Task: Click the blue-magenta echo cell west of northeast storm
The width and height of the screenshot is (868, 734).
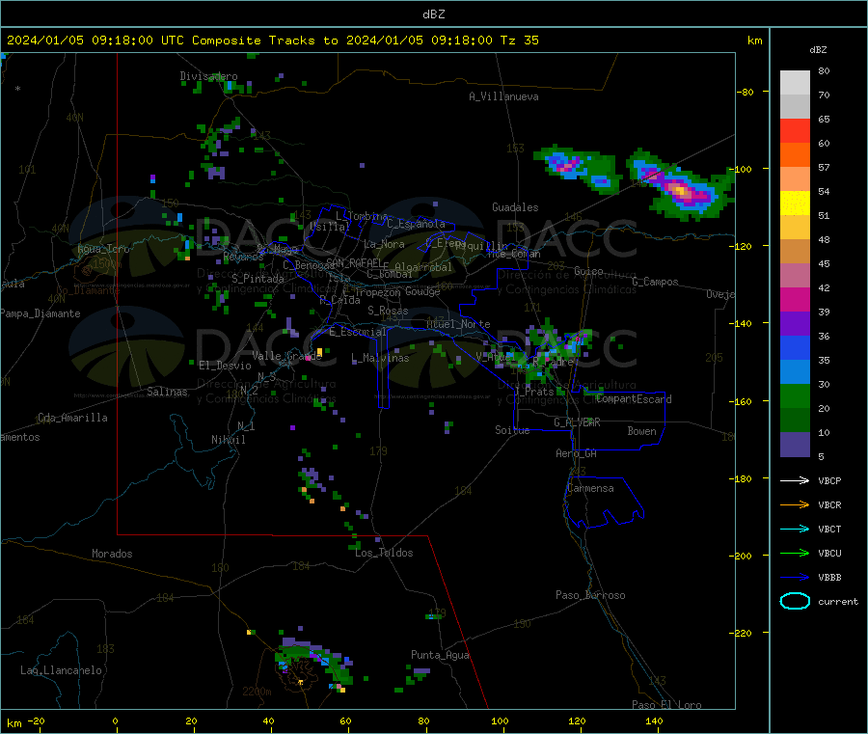Action: click(577, 169)
